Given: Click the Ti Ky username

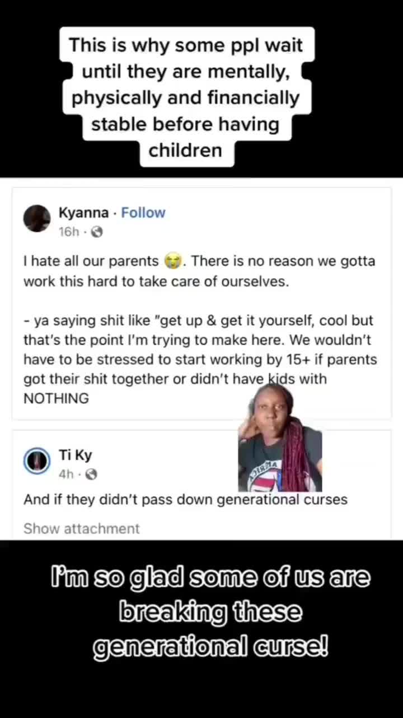Looking at the screenshot, I should tap(76, 455).
